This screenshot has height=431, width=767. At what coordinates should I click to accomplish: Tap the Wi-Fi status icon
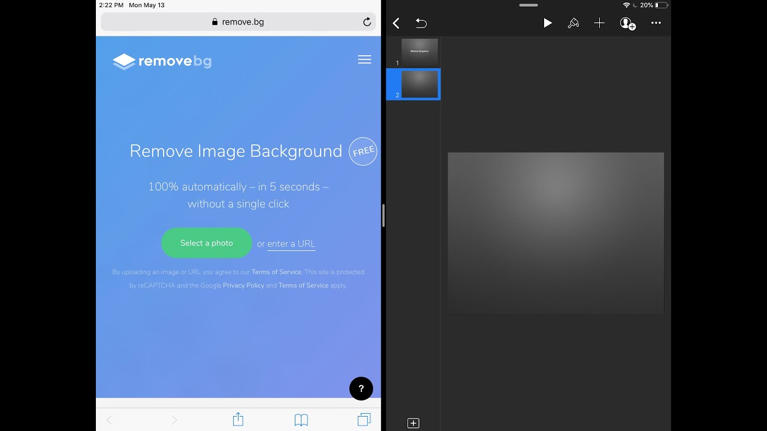626,5
